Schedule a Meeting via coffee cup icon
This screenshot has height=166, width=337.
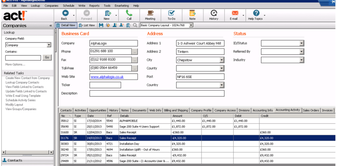pos(150,13)
